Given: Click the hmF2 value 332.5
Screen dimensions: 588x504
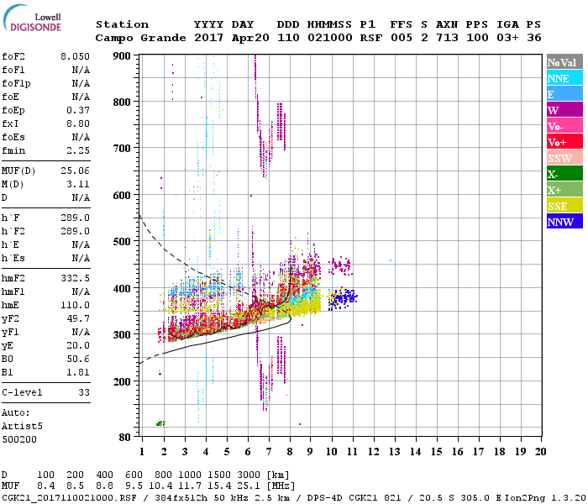Looking at the screenshot, I should click(x=75, y=277).
